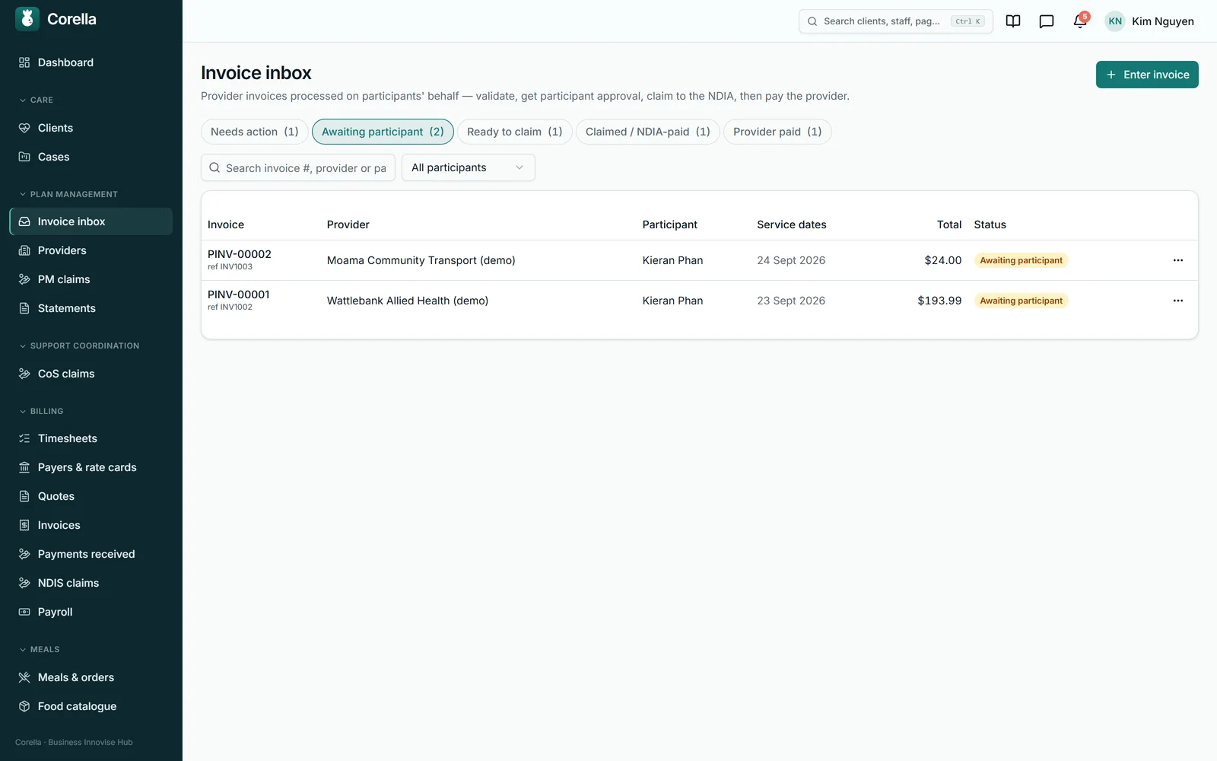Open Quotes in sidebar
1217x761 pixels.
[91, 496]
